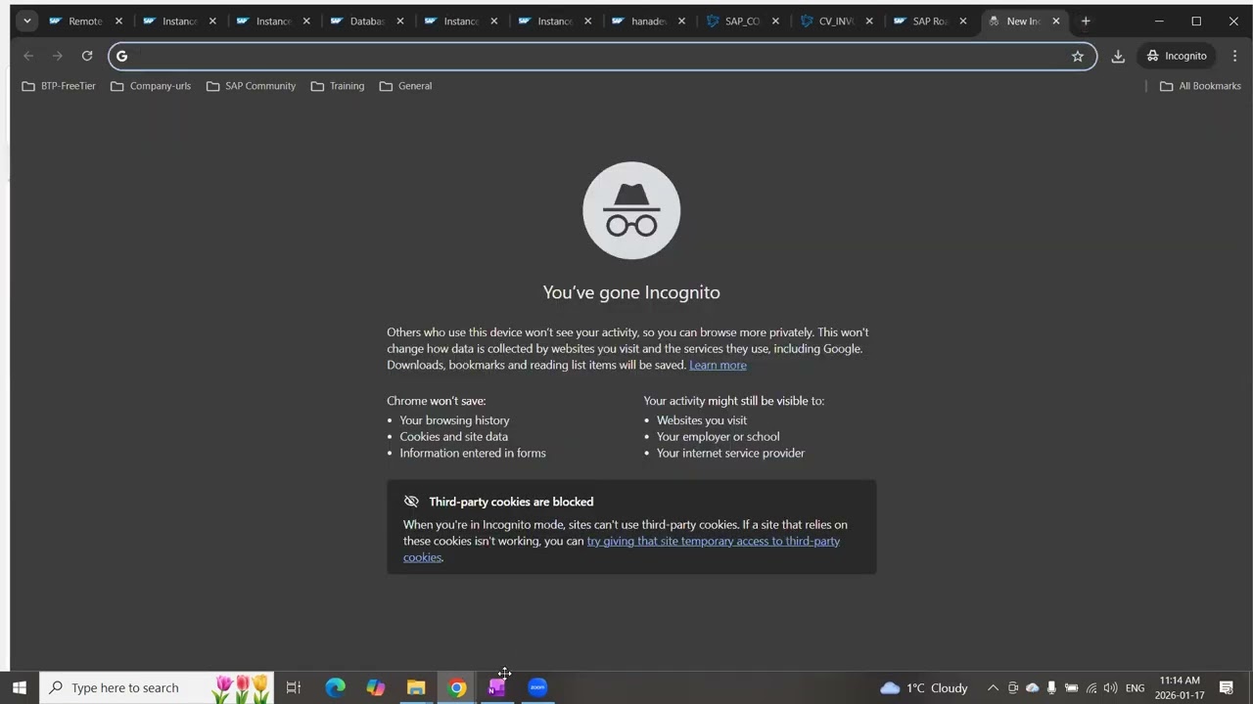The image size is (1253, 704).
Task: Click the Meet Now tray icon
Action: pyautogui.click(x=1013, y=687)
